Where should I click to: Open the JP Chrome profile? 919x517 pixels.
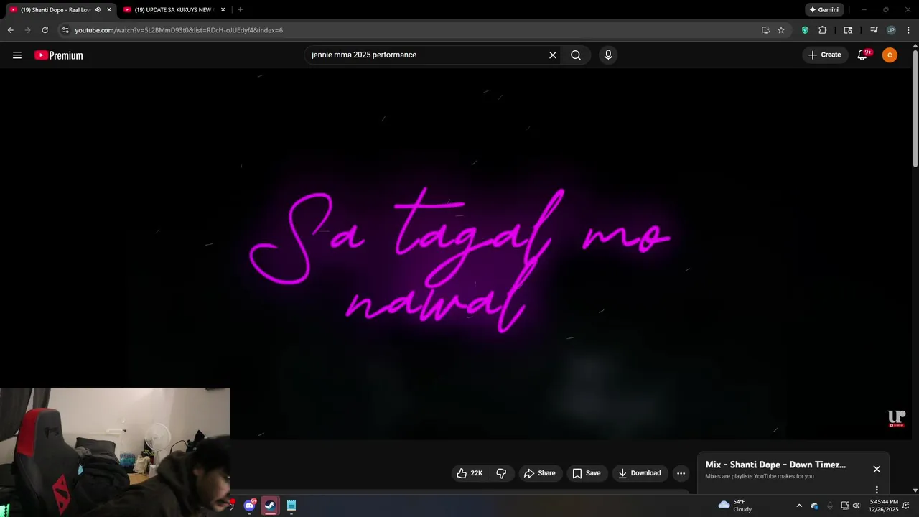point(891,30)
